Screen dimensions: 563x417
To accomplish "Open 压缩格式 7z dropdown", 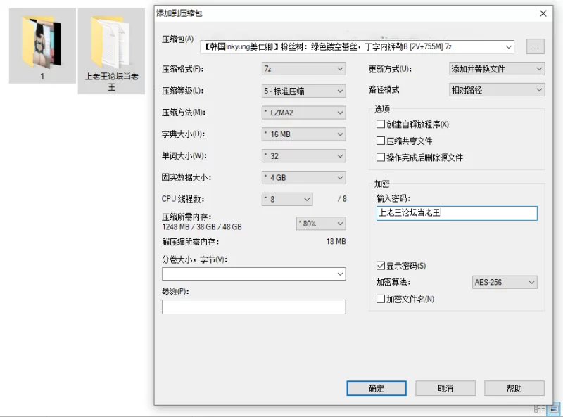I will pos(304,69).
